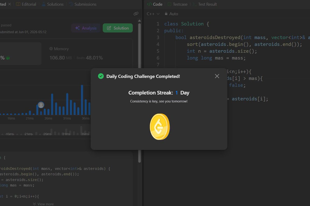Image resolution: width=310 pixels, height=206 pixels.
Task: Click the 'public:' line in editor
Action: 174,31
